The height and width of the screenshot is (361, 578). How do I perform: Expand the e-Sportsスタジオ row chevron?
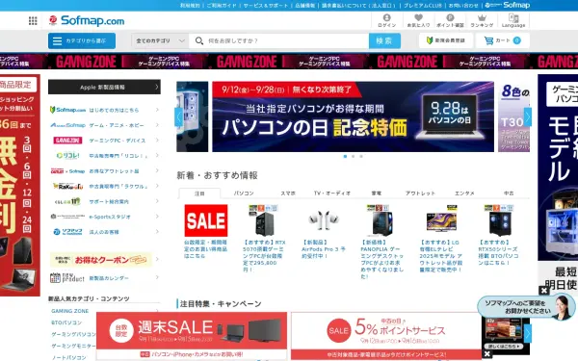click(x=157, y=217)
